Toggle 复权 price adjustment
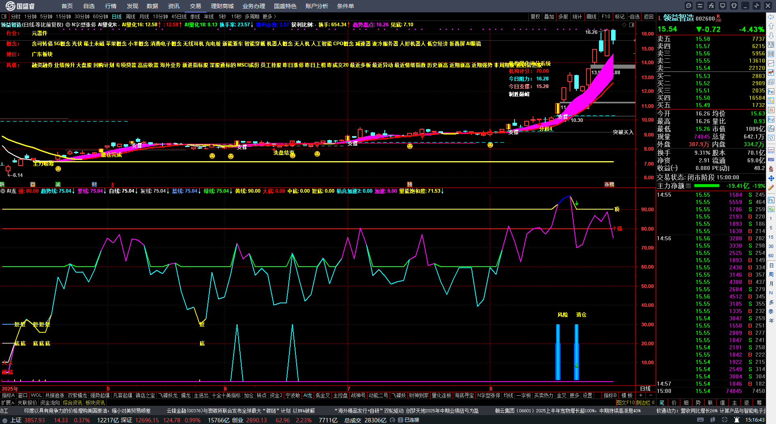The height and width of the screenshot is (424, 776). coord(535,17)
